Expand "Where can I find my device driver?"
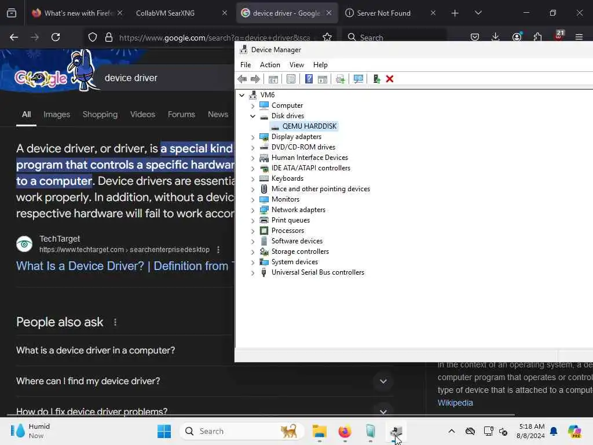 click(x=383, y=381)
